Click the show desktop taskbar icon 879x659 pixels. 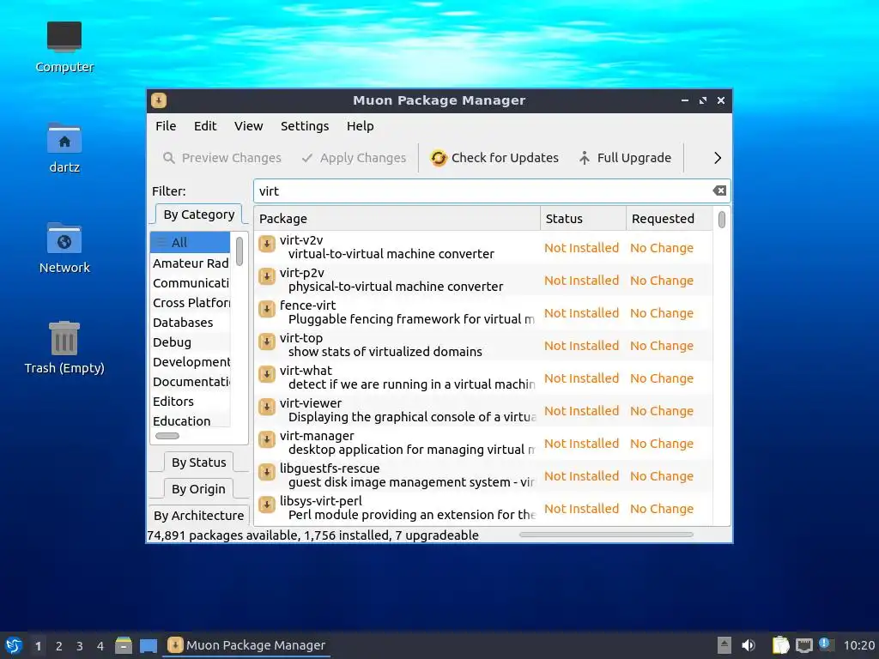pos(148,645)
